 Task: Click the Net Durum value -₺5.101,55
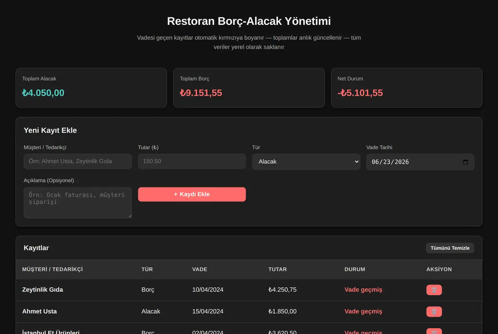(360, 93)
